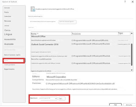This screenshot has height=107, width=136.
Task: Confirm with the OK button
Action: pyautogui.click(x=115, y=105)
